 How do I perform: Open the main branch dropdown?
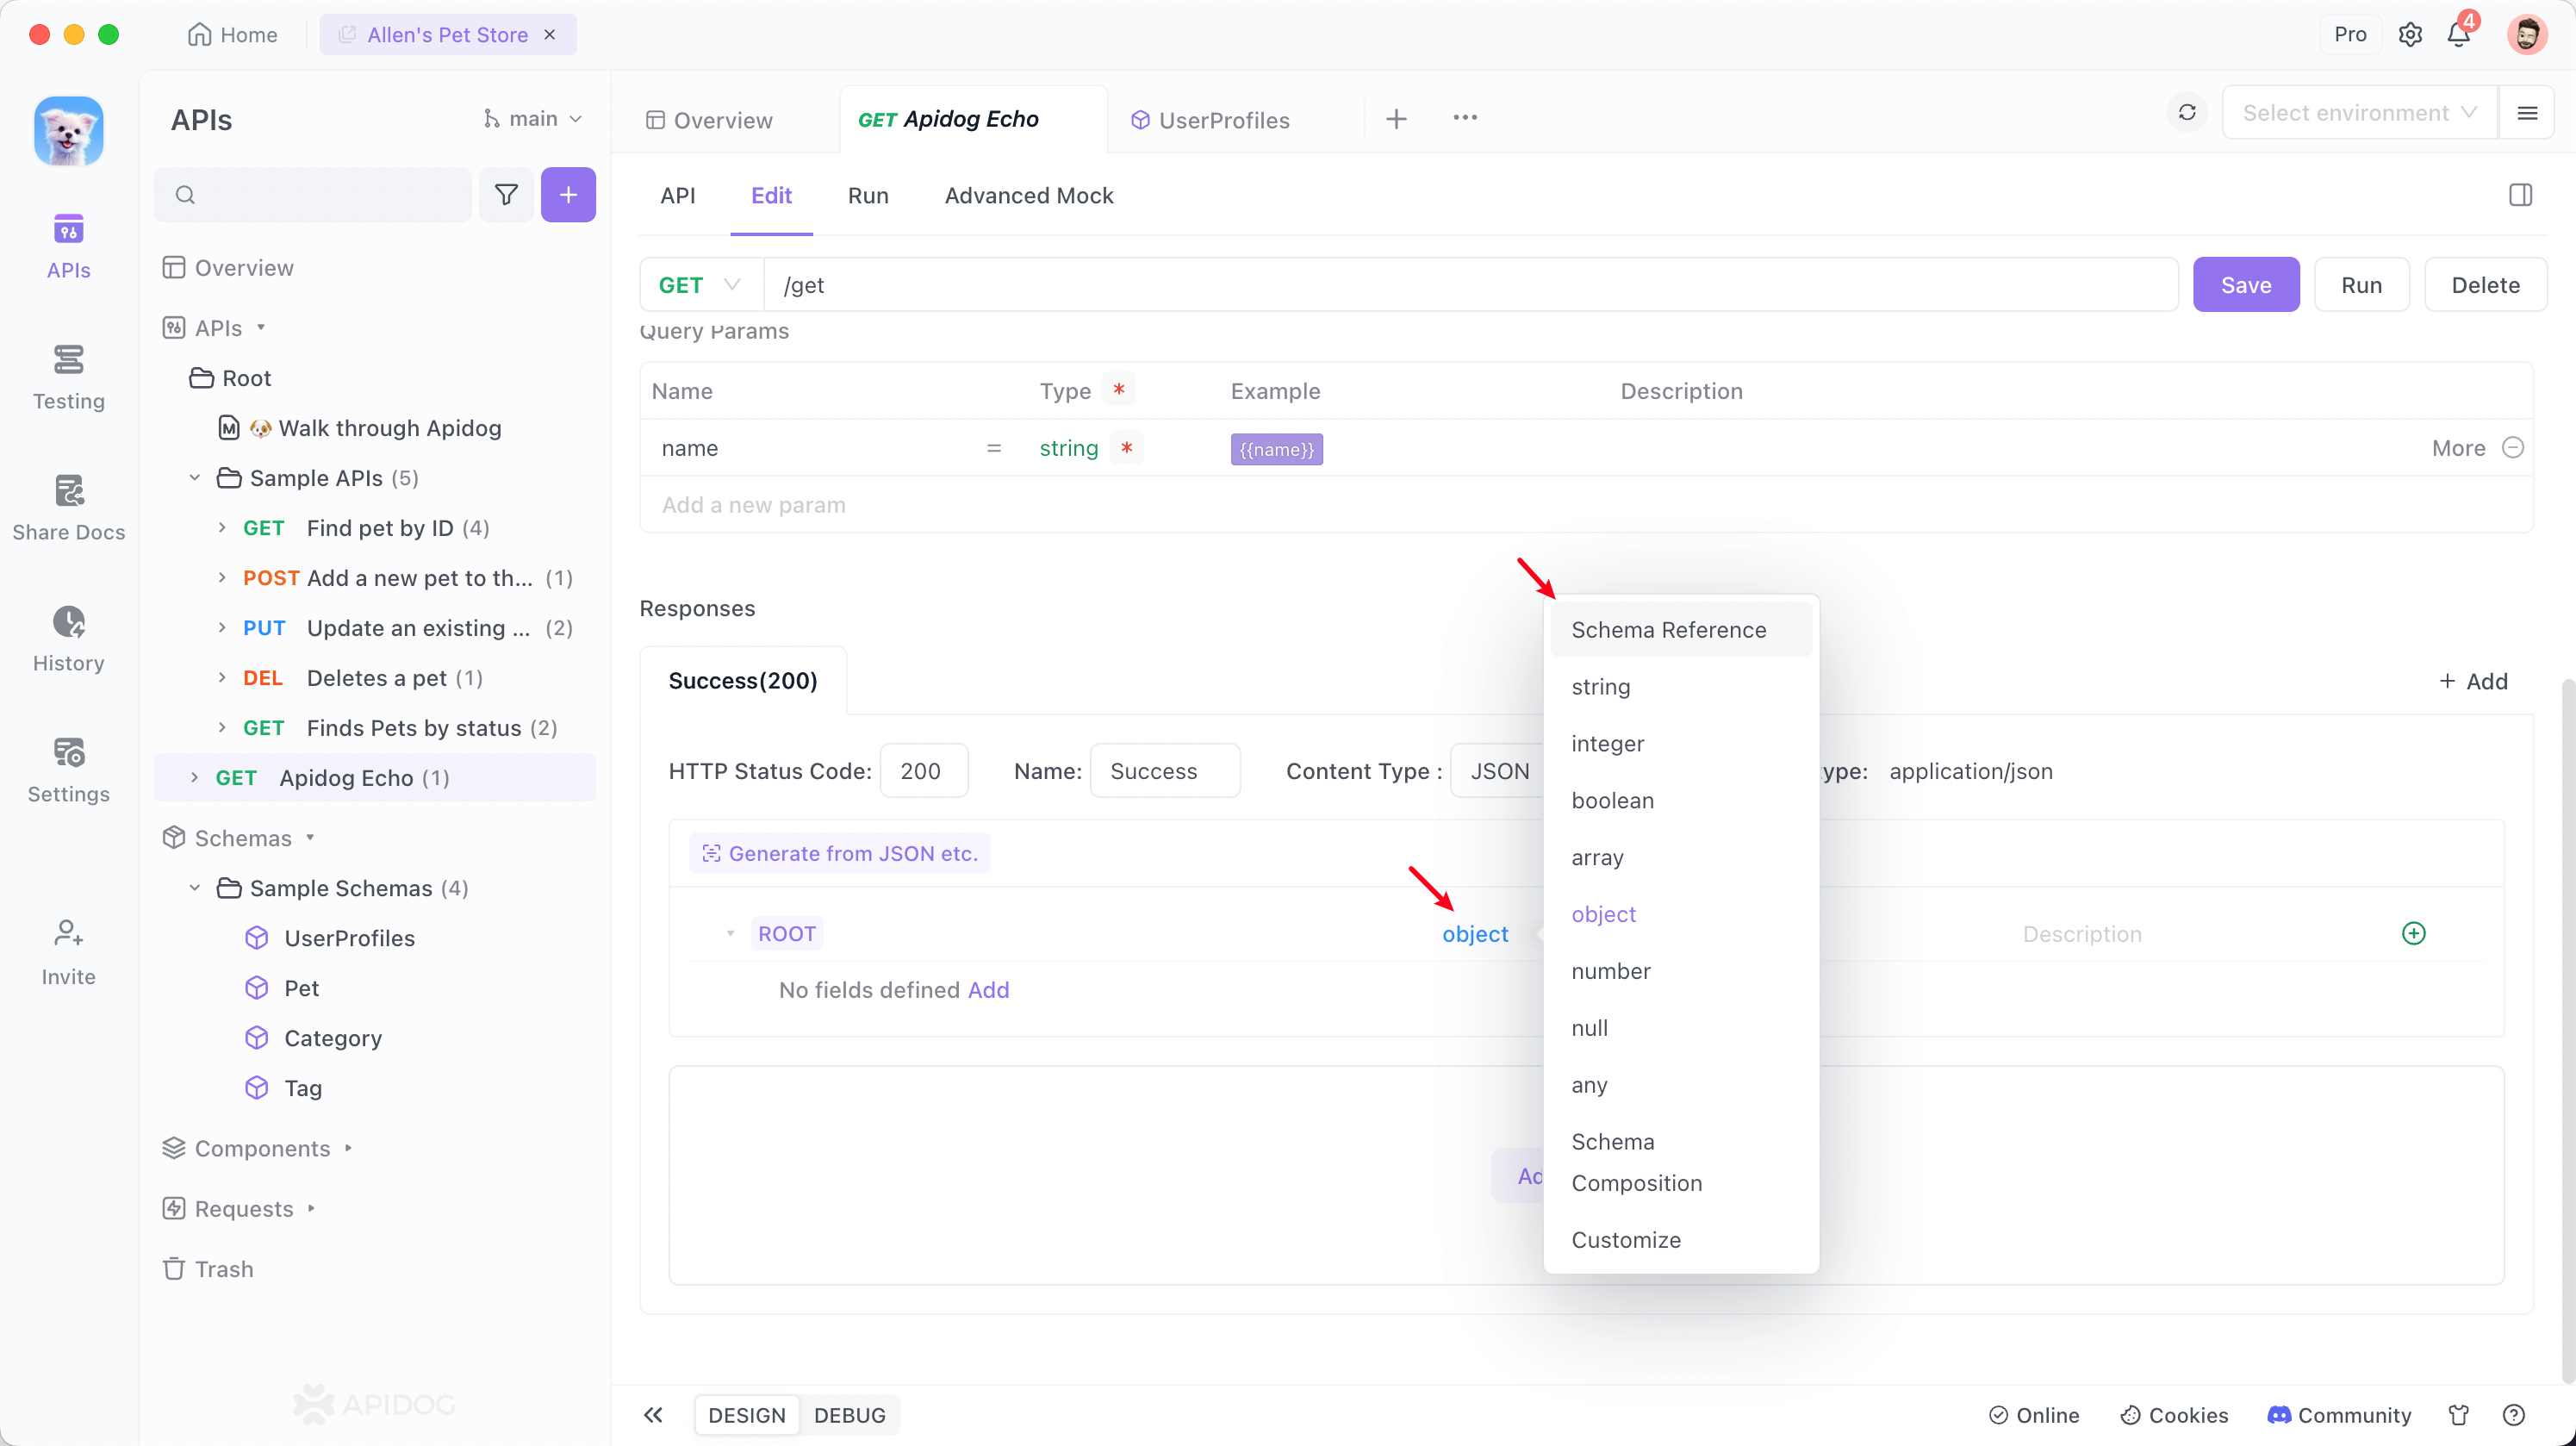[532, 118]
